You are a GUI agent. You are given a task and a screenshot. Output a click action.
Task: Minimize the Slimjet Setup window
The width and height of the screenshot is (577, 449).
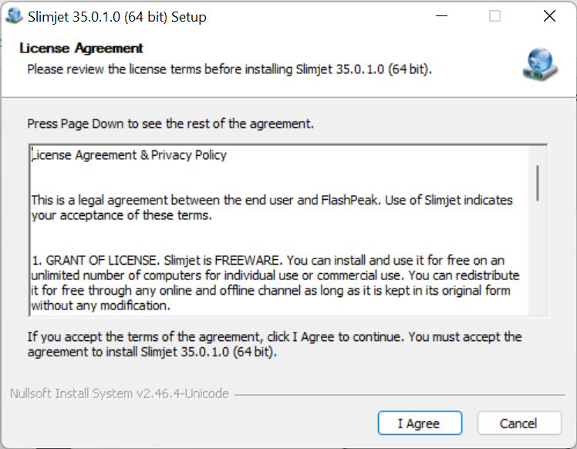coord(441,16)
